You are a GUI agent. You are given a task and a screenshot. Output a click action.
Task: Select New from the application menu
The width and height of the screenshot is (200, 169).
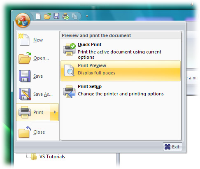[37, 40]
